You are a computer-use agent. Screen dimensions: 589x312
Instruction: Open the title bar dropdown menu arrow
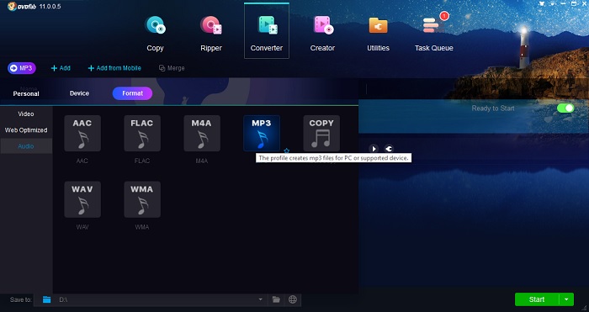point(553,3)
